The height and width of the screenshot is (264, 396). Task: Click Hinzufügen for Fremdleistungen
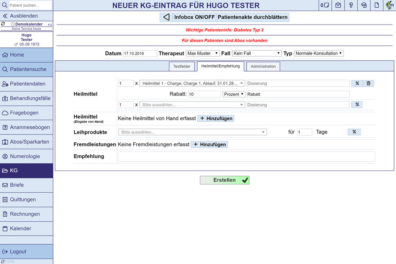(x=209, y=144)
